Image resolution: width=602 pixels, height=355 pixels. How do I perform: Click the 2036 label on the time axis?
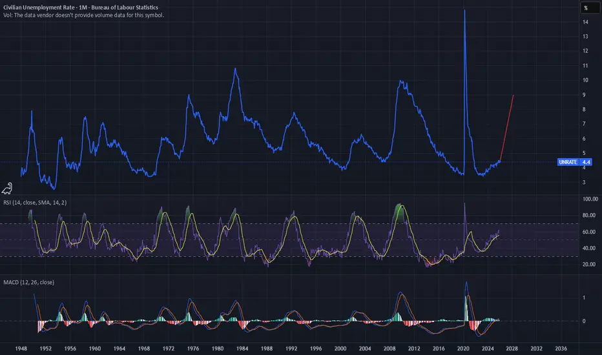(561, 346)
